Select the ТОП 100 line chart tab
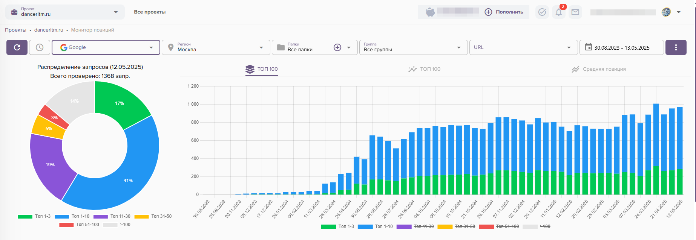696x240 pixels. coord(425,69)
